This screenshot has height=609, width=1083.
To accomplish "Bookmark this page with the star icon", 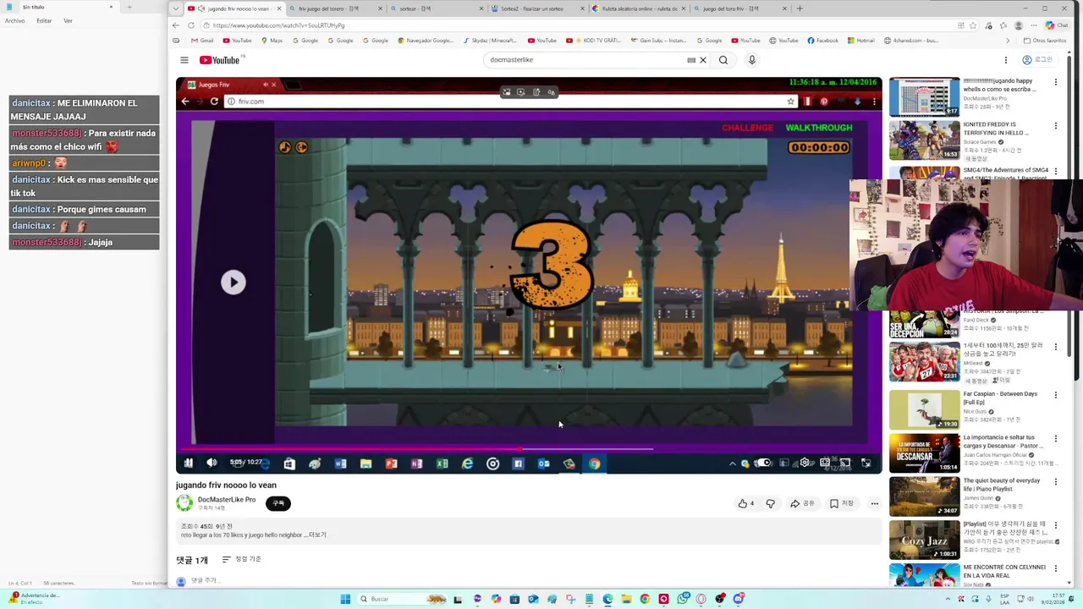I will click(x=973, y=25).
